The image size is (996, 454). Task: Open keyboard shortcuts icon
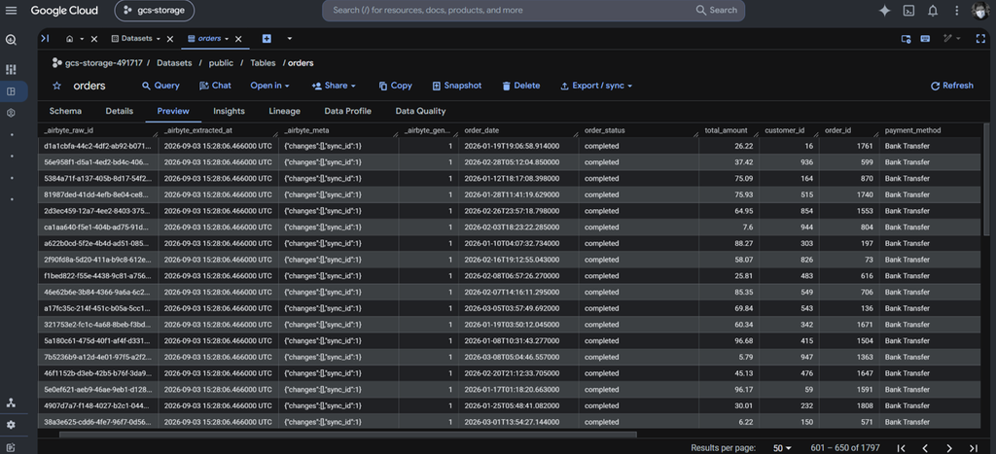[926, 39]
